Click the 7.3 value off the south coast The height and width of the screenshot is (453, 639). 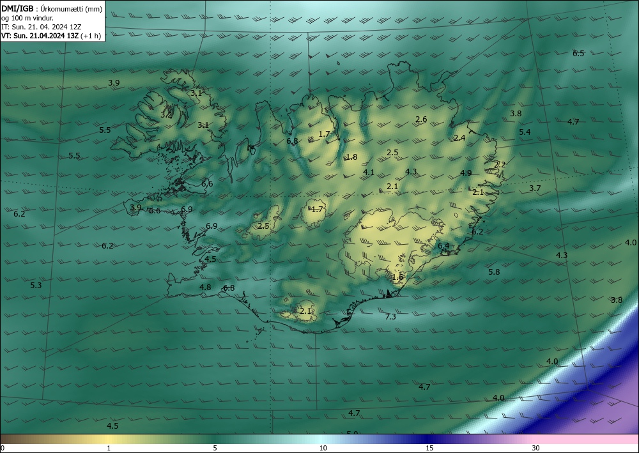(390, 316)
